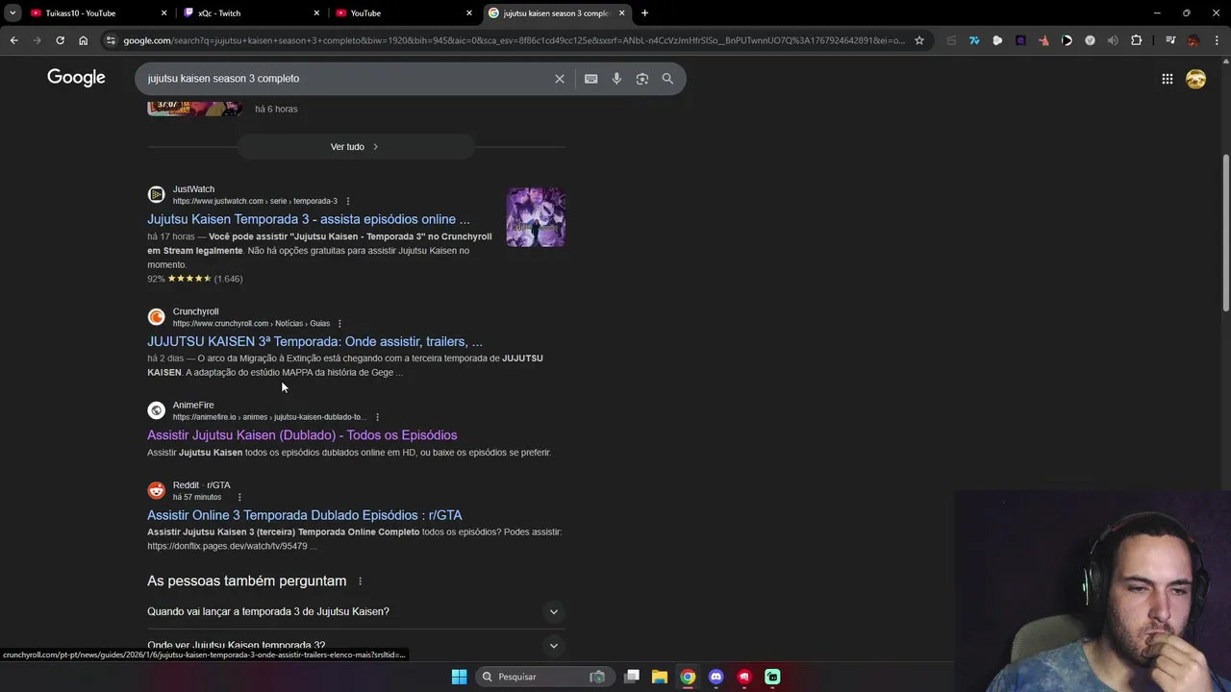Click the taskbar Pesquisar search box
Screen dimensions: 1231x692
pos(543,677)
